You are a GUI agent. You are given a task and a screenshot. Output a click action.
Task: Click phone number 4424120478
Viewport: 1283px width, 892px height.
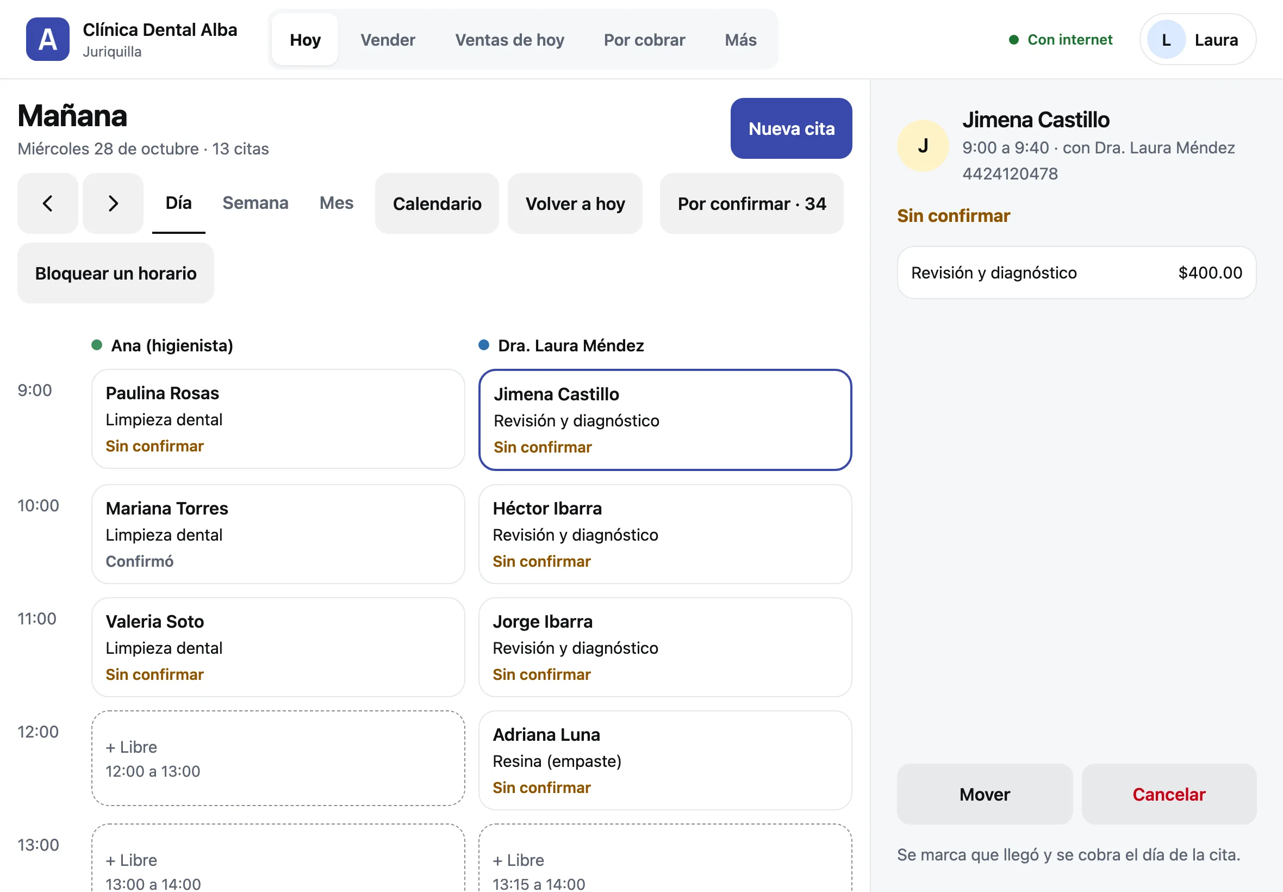coord(1010,174)
